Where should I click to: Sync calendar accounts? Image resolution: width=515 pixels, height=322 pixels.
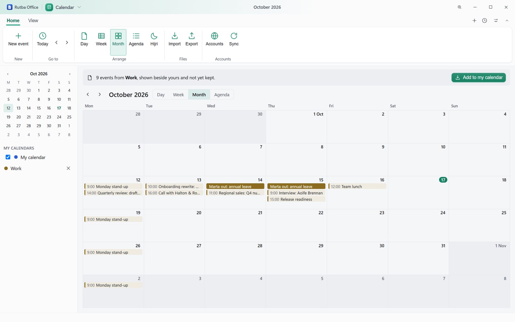tap(234, 40)
